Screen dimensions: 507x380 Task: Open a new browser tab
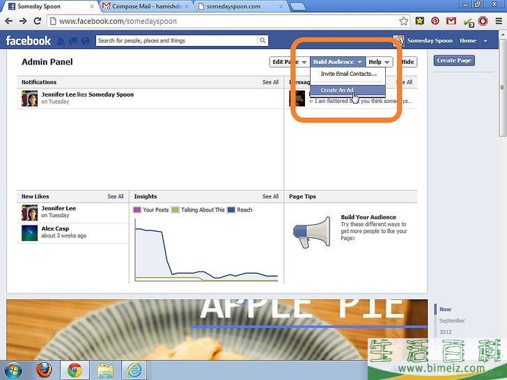click(297, 6)
